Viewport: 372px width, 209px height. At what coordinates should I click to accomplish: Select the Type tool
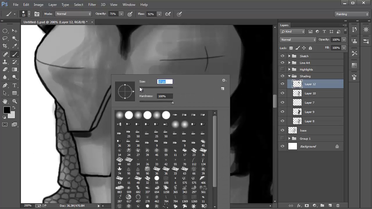coord(15,85)
